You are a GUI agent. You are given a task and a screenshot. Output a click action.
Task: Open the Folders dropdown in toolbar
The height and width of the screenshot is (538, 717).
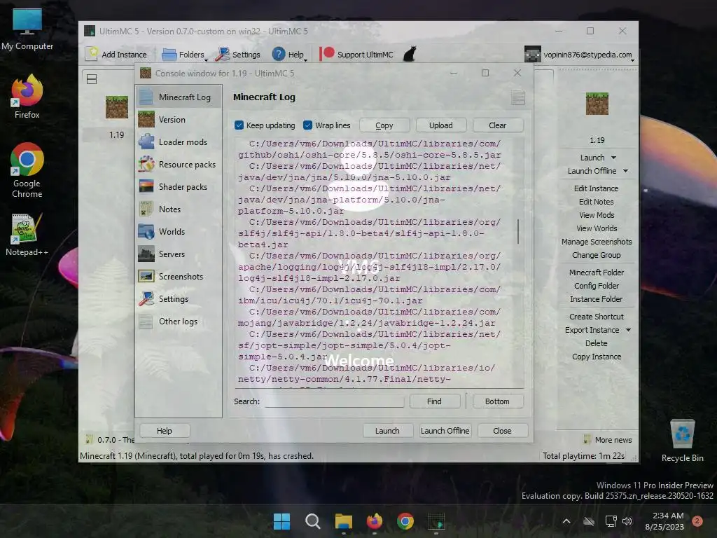185,55
